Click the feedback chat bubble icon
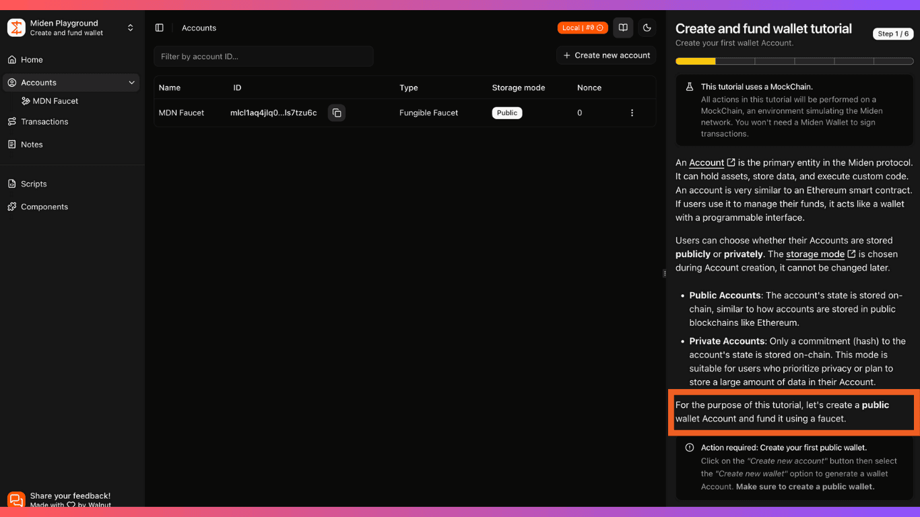Screen dimensions: 920x517 [16, 500]
